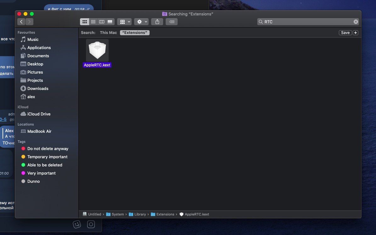Viewport: 376px width, 235px height.
Task: Open Music in the sidebar
Action: [33, 40]
